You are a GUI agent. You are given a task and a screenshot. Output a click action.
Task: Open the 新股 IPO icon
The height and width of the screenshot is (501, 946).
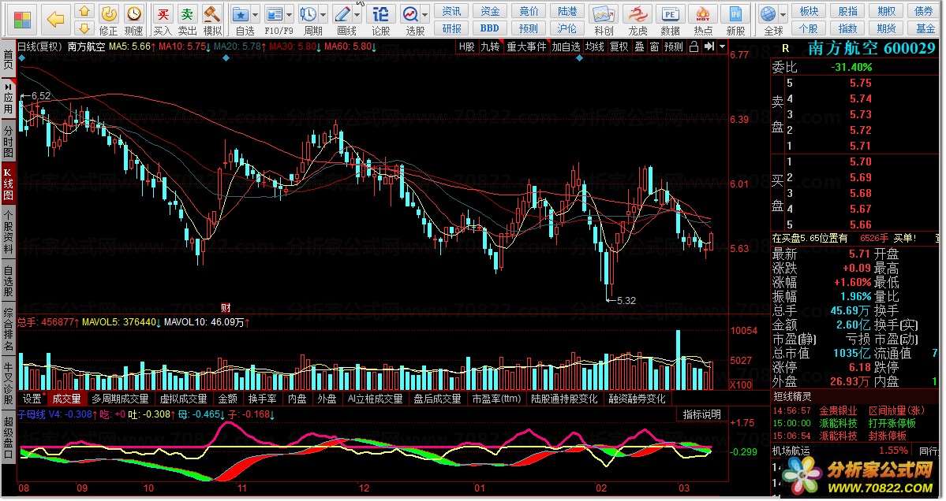tap(735, 20)
